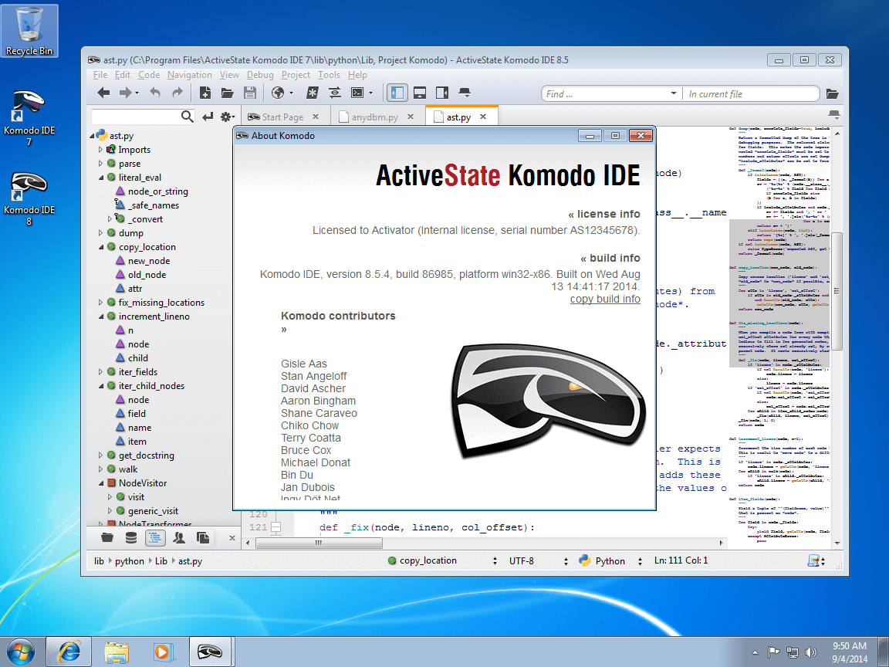Expand the get_docstring tree node
The height and width of the screenshot is (667, 889).
100,455
